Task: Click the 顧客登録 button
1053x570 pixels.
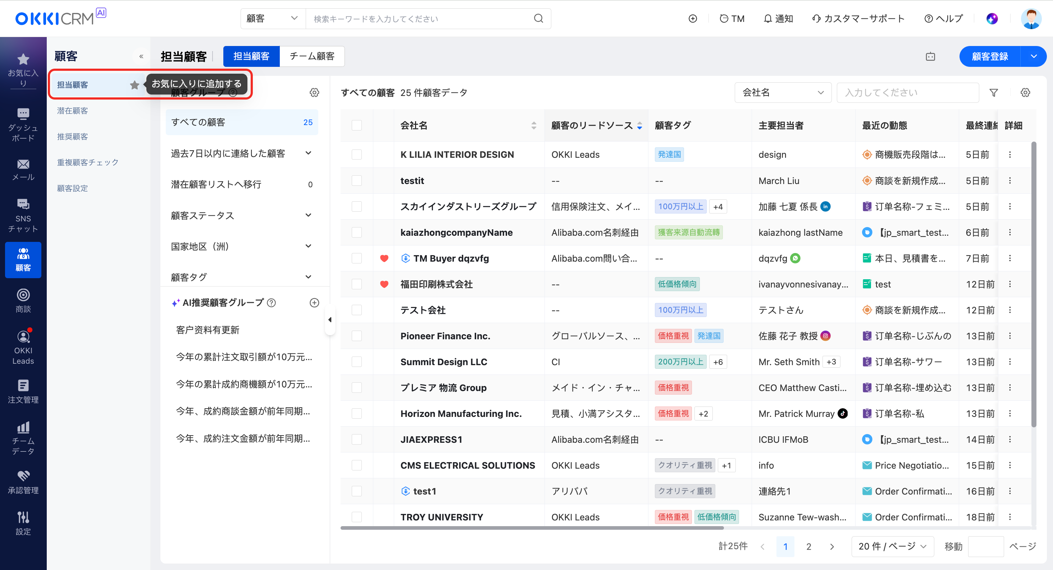Action: pyautogui.click(x=990, y=56)
